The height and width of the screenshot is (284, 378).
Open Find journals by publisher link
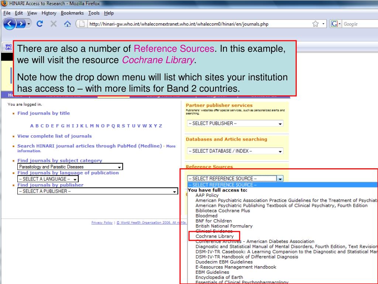[x=50, y=185]
